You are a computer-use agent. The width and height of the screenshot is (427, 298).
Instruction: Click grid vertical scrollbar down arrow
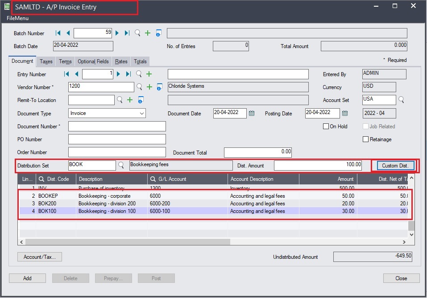coord(411,234)
